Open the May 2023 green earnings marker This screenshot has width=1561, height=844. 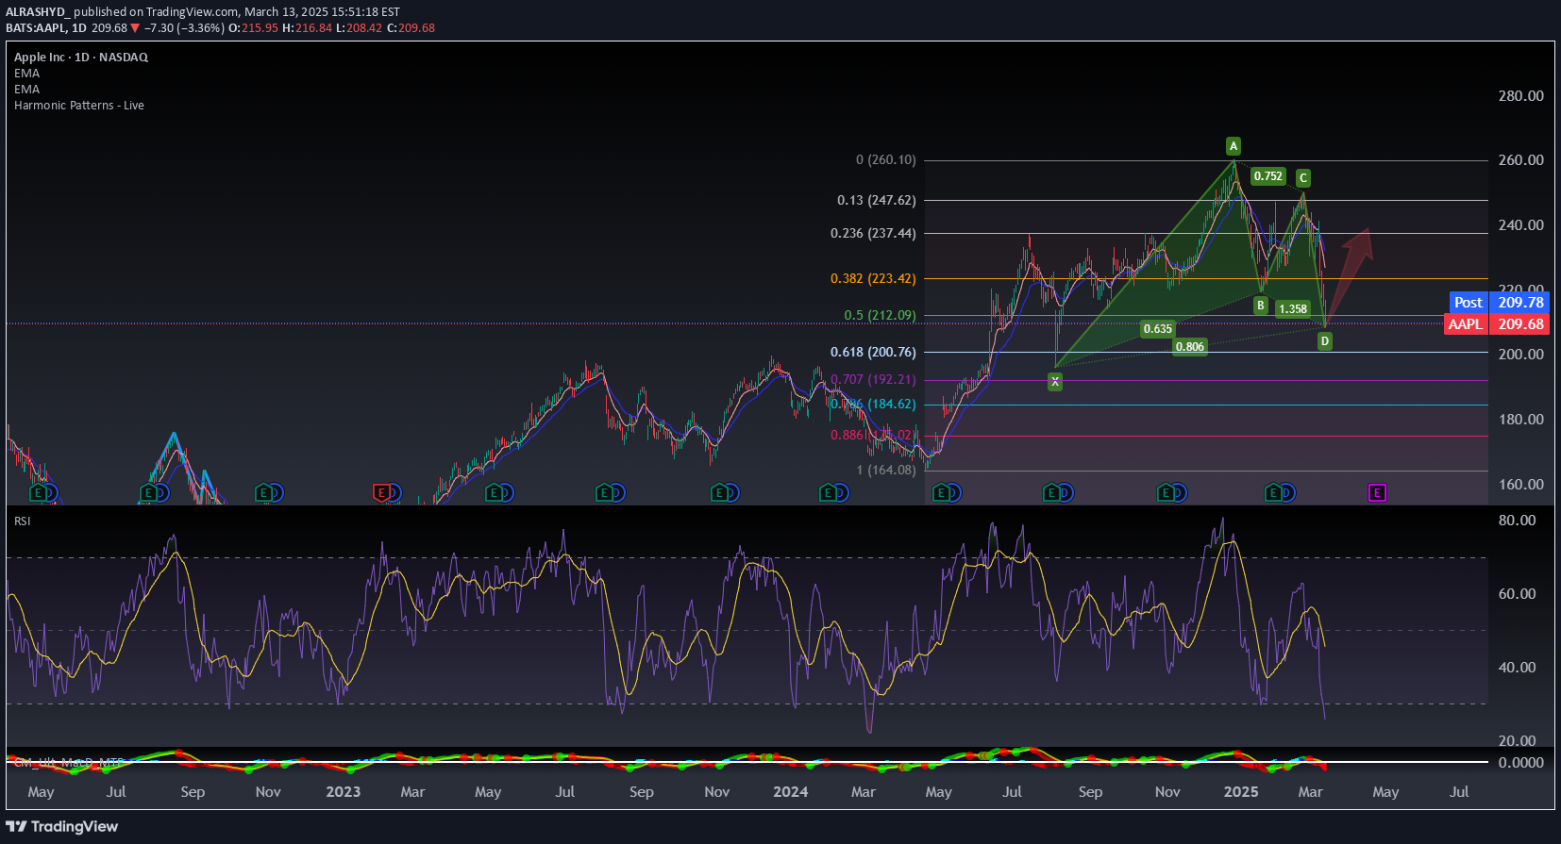[x=493, y=492]
